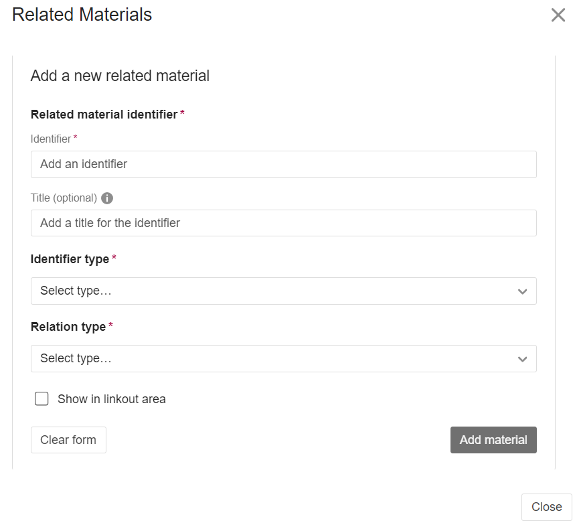Click the small "Identifier" field label

pos(51,139)
